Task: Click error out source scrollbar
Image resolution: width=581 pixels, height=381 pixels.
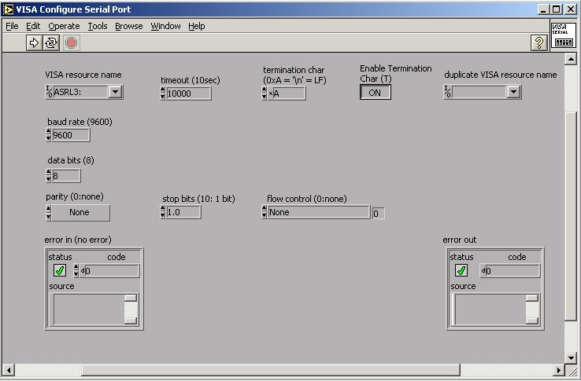Action: (532, 310)
